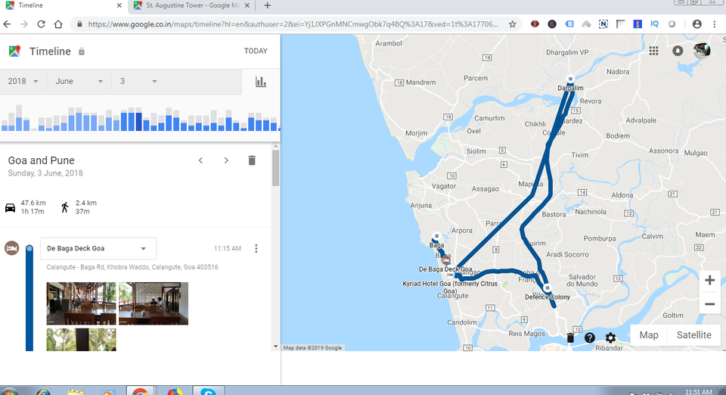Open the June month dropdown
Screen dimensions: 726x395
(x=79, y=82)
